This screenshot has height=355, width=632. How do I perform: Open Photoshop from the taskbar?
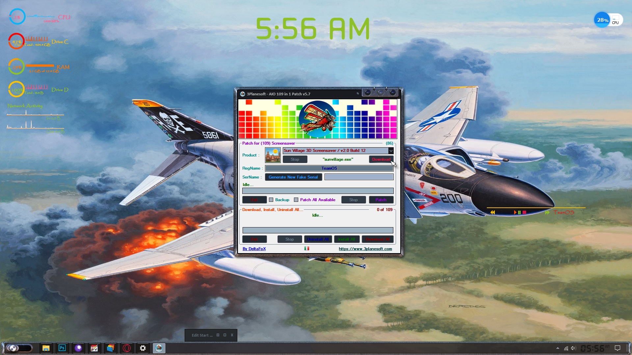[x=62, y=348]
